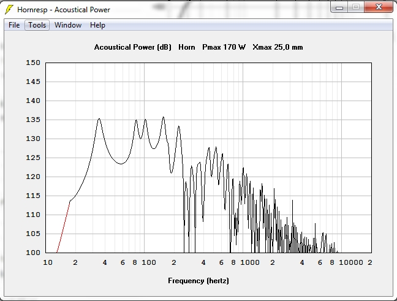Click the Hornresp - Acoustical Power title text
This screenshot has width=397, height=301.
(x=64, y=10)
